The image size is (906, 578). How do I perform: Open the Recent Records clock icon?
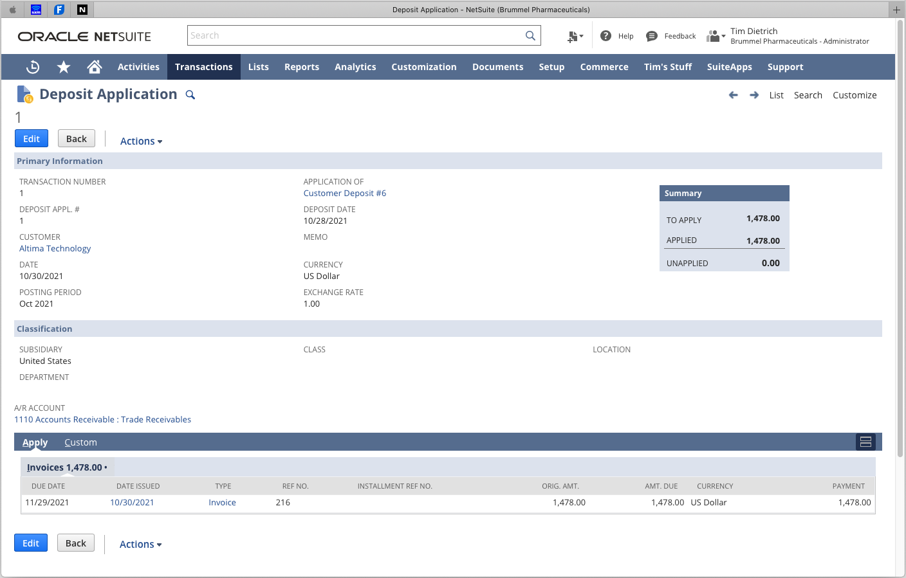click(33, 67)
